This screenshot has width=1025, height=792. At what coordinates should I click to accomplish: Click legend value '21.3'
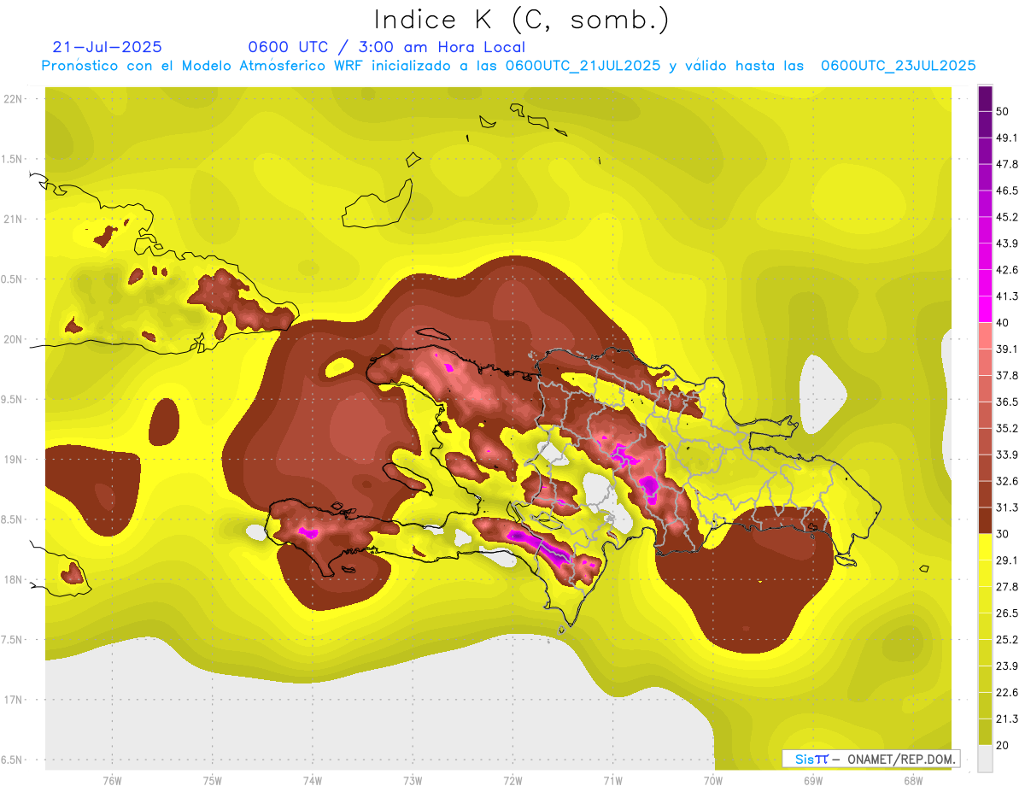(1006, 719)
